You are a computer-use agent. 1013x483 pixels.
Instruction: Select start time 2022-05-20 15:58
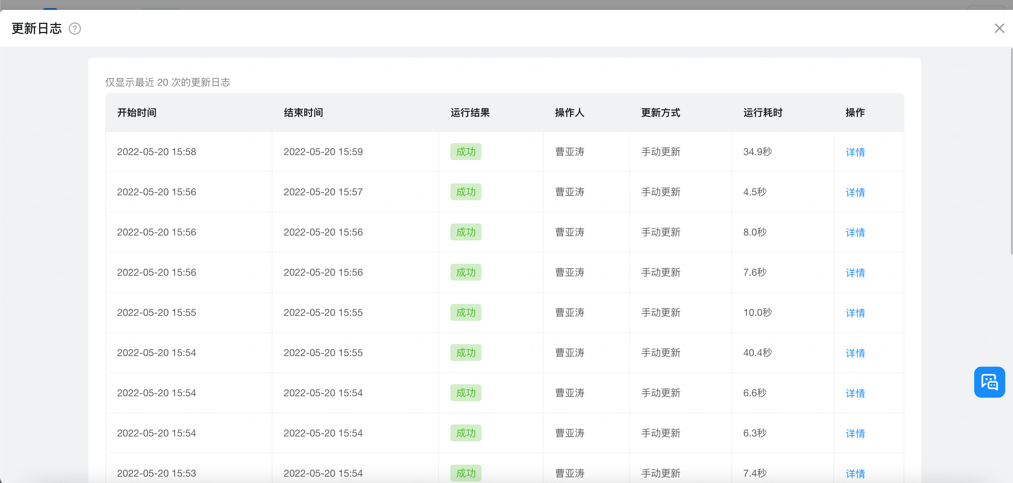pyautogui.click(x=156, y=152)
